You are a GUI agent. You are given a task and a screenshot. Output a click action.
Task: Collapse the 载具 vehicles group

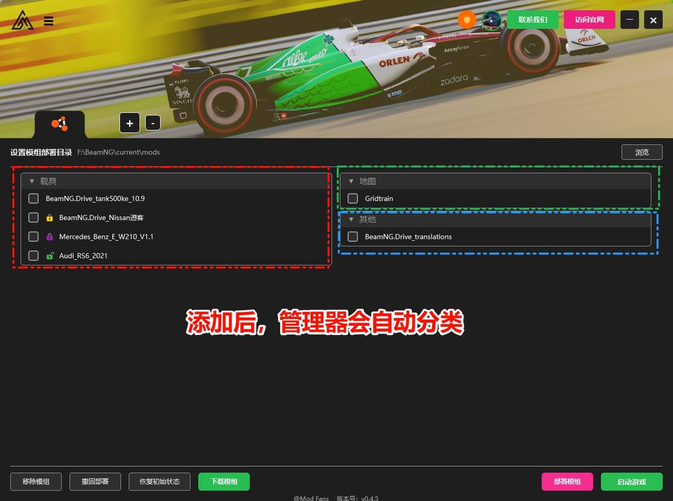(32, 181)
